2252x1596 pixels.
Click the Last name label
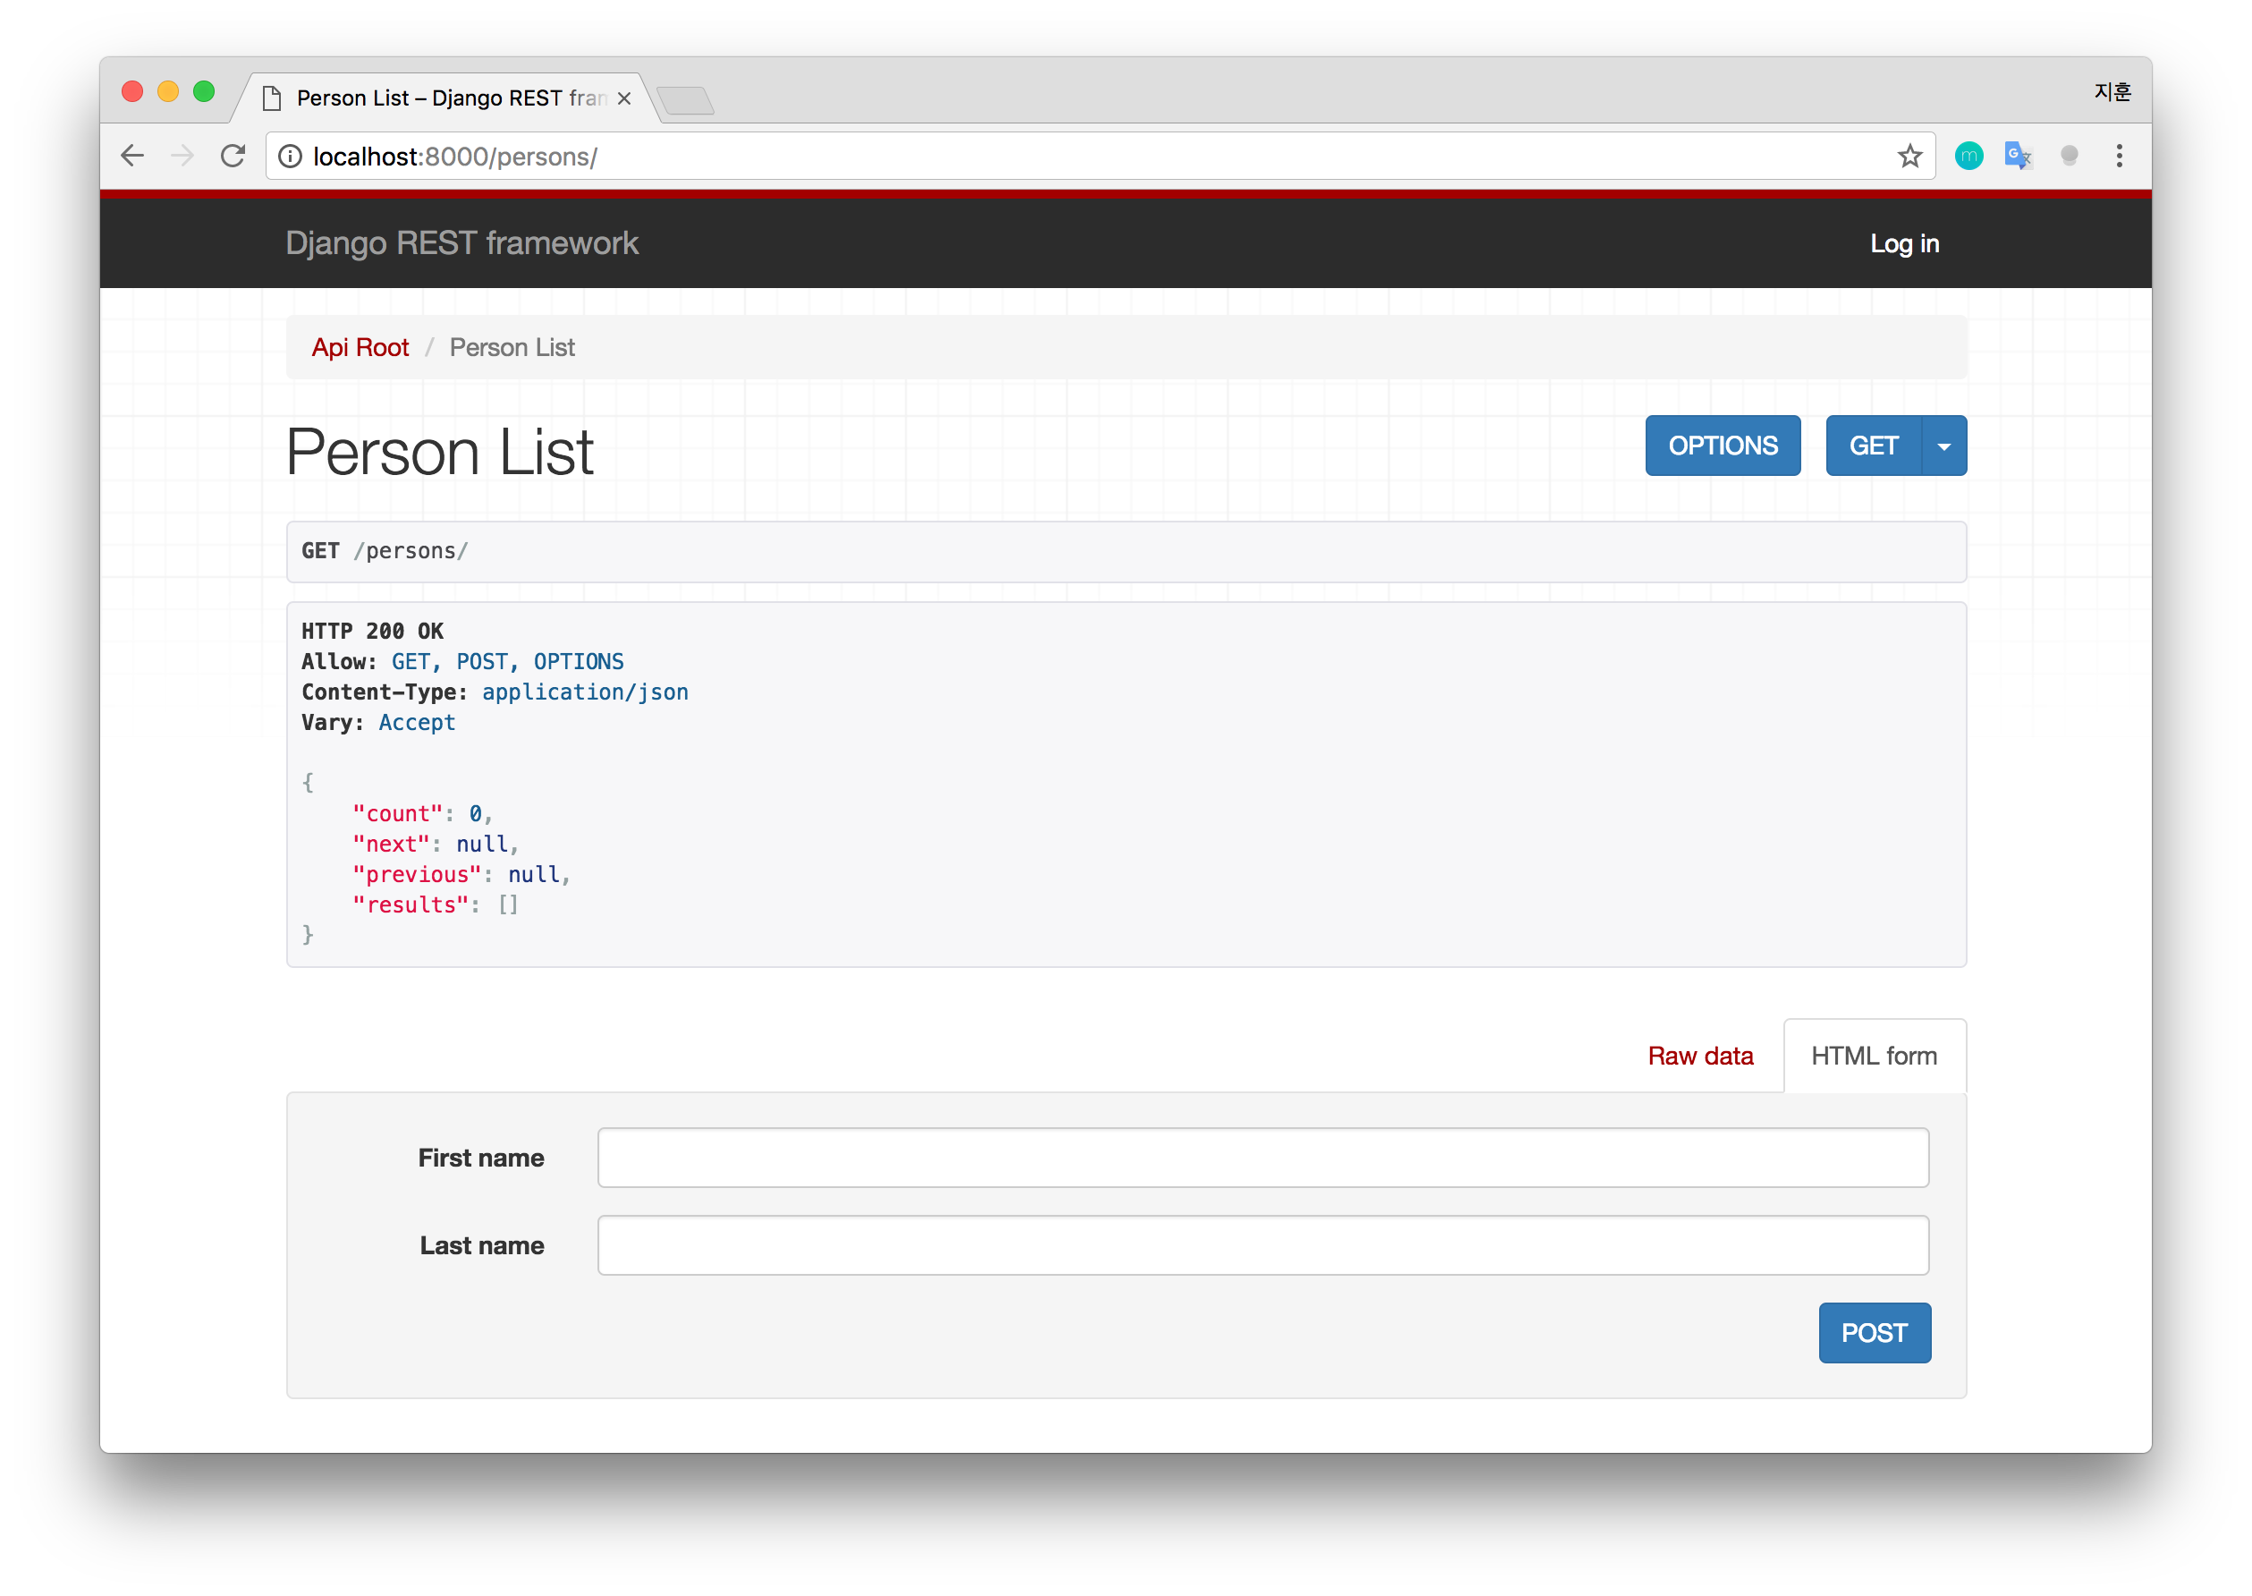pyautogui.click(x=481, y=1245)
